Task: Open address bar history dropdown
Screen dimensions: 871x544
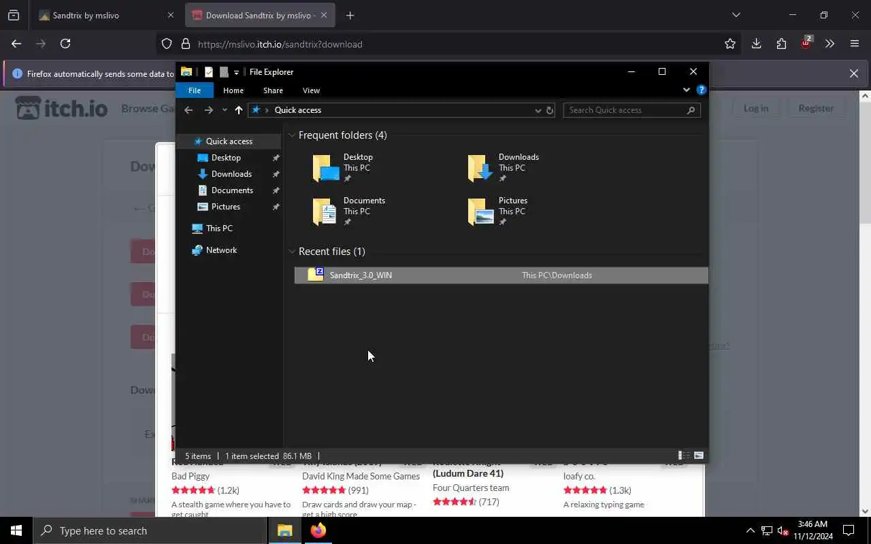Action: (538, 110)
